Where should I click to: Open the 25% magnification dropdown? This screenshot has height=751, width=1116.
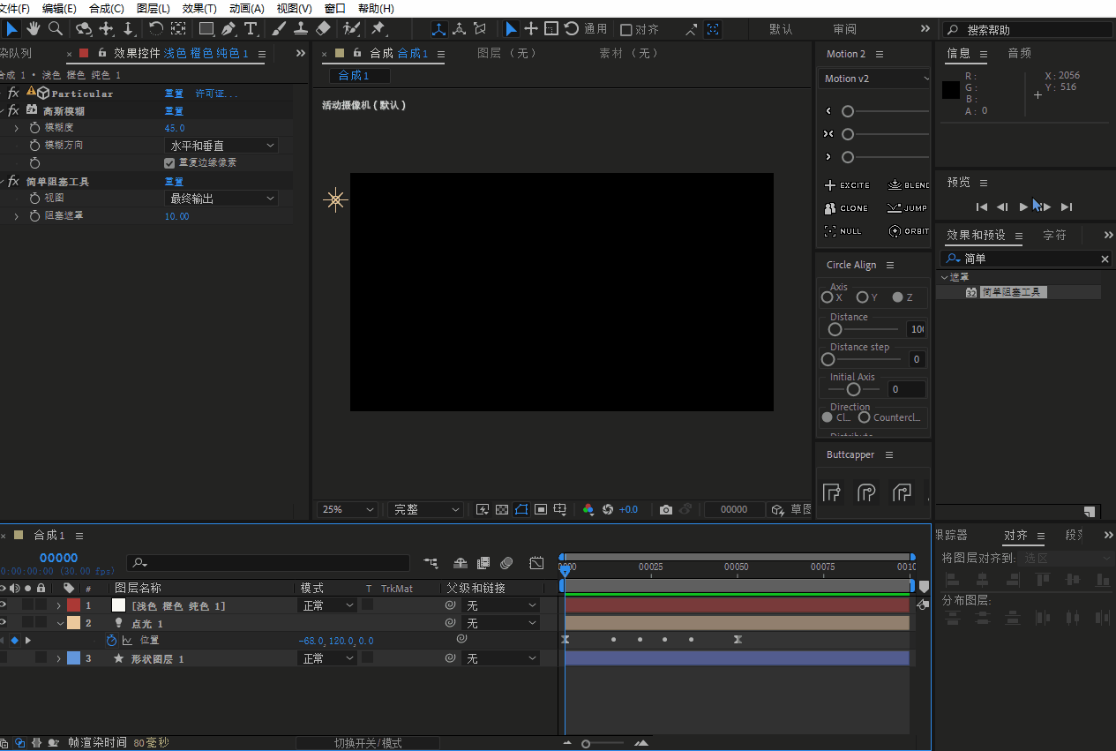pyautogui.click(x=347, y=509)
